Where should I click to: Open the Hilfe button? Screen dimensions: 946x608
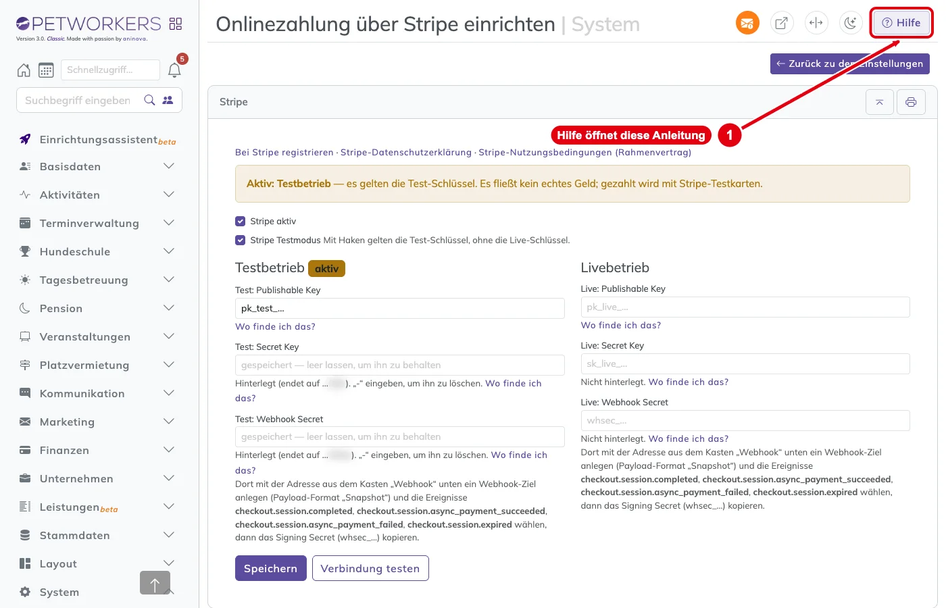(901, 23)
